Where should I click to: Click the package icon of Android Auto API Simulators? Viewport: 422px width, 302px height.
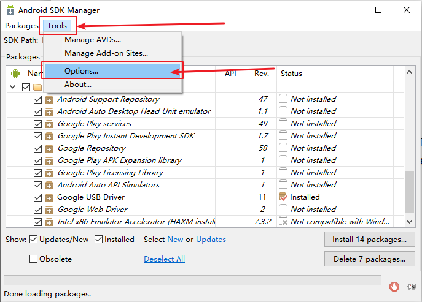49,185
